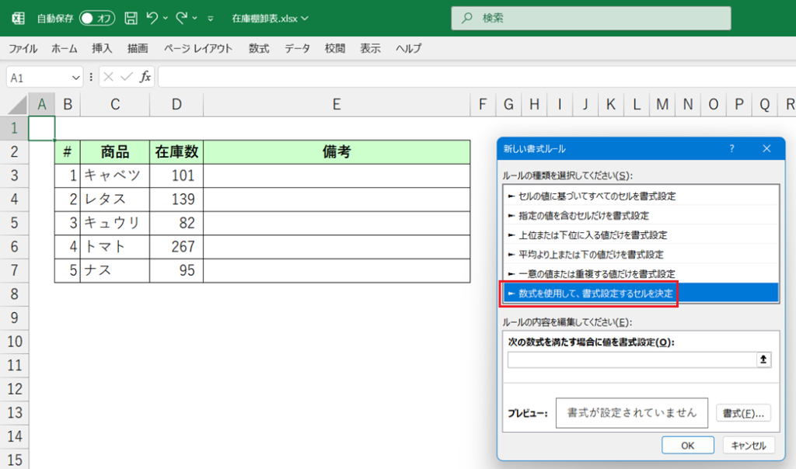796x469 pixels.
Task: Select 一意の値または重複する値だけを書式設定 rule type
Action: pos(641,274)
